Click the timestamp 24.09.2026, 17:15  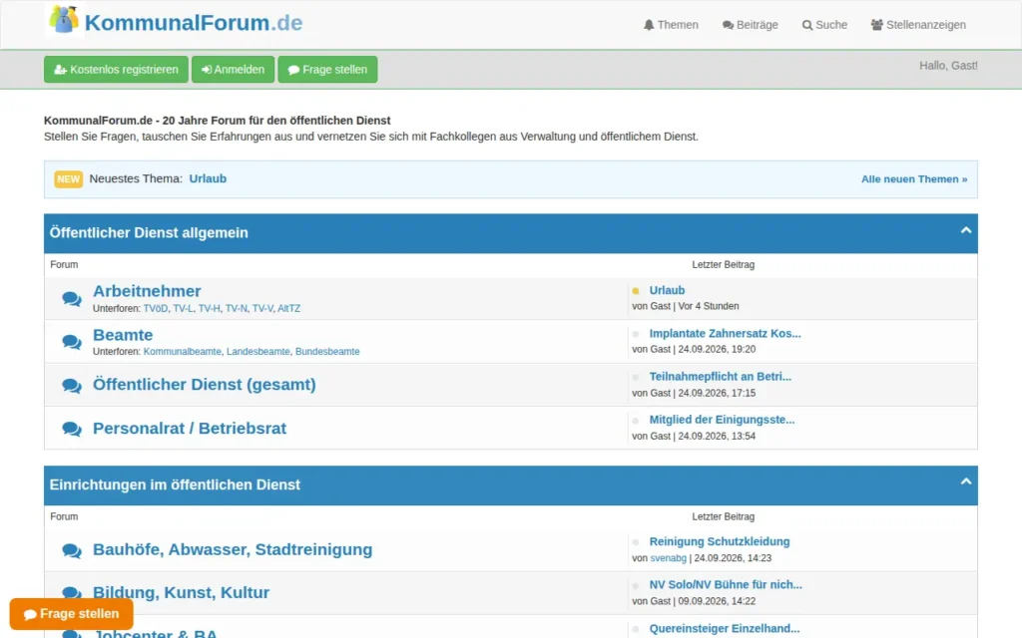(x=717, y=393)
